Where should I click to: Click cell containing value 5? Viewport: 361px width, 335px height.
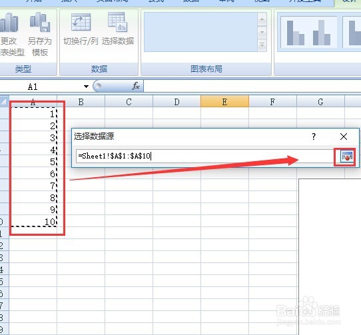[x=33, y=161]
